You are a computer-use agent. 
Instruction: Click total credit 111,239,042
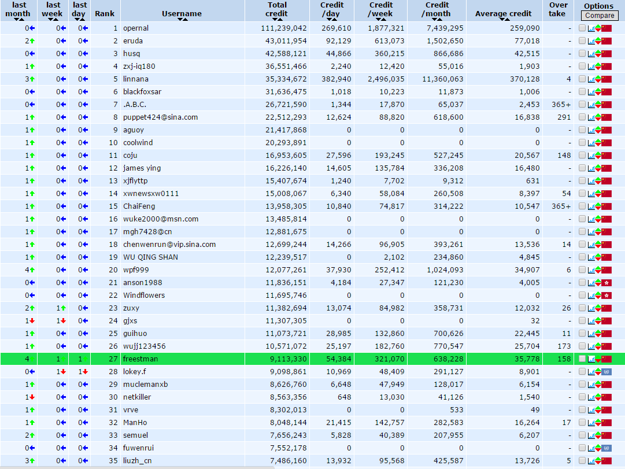click(284, 28)
